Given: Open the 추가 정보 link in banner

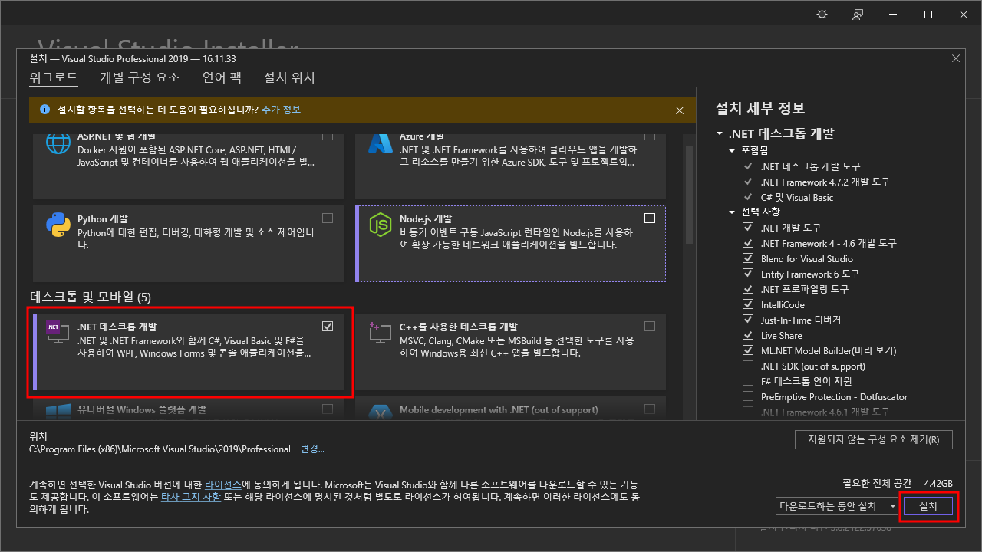Looking at the screenshot, I should click(x=281, y=110).
